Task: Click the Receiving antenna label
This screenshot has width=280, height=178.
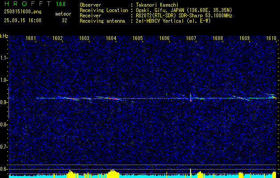Action: pyautogui.click(x=102, y=21)
